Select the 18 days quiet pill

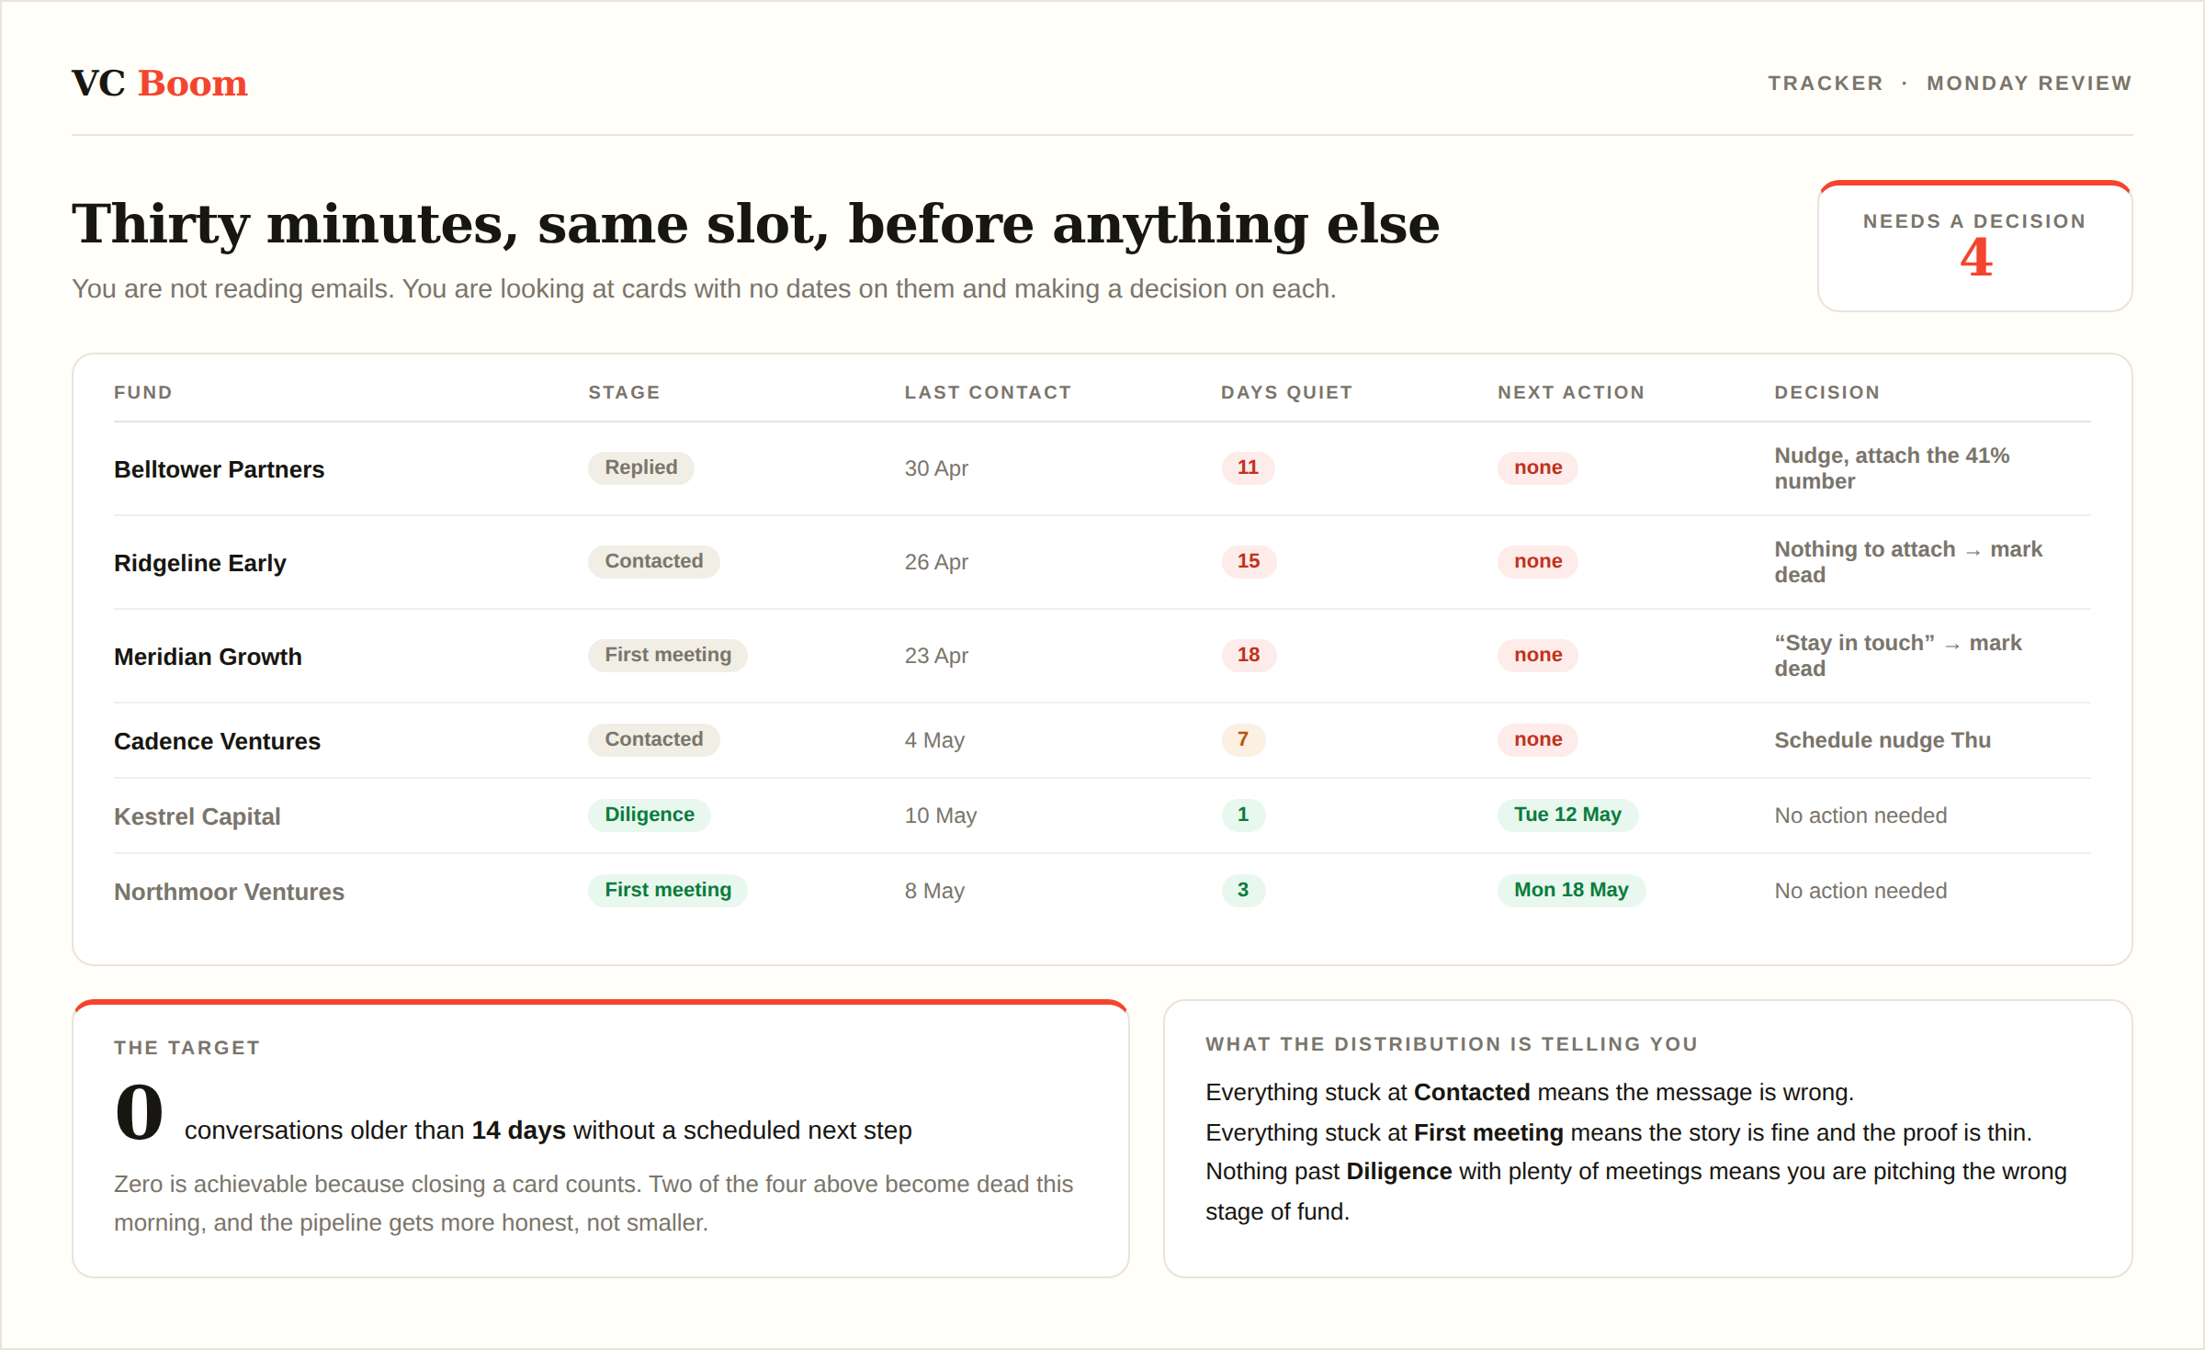click(1249, 655)
